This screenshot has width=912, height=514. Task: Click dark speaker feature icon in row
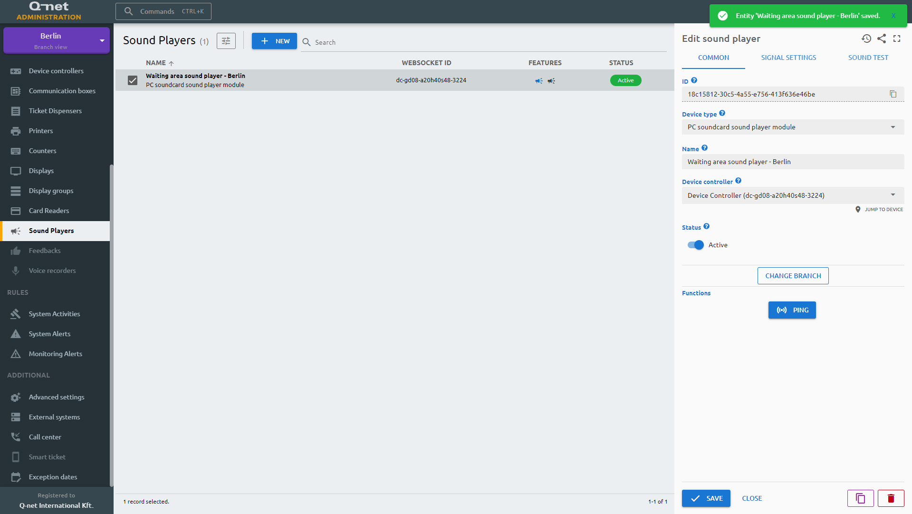551,81
